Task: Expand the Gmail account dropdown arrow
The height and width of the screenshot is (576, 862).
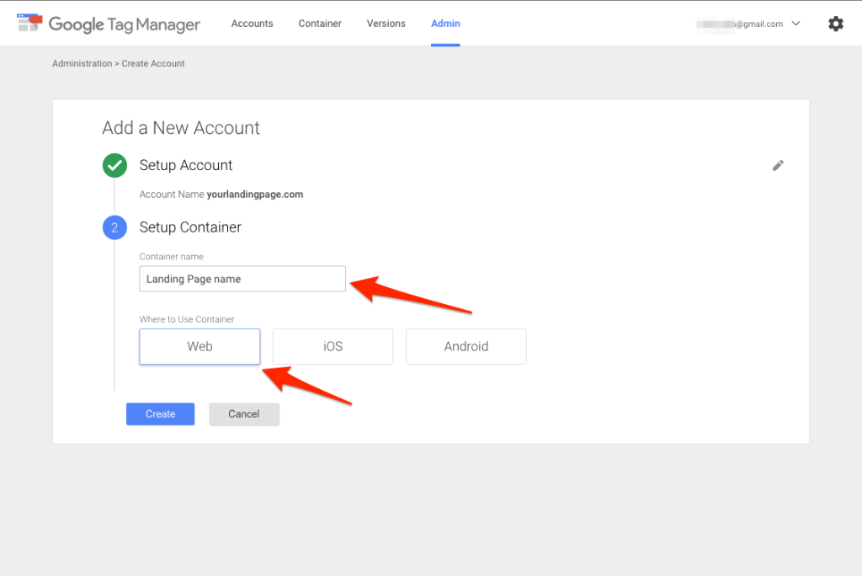Action: [x=796, y=24]
